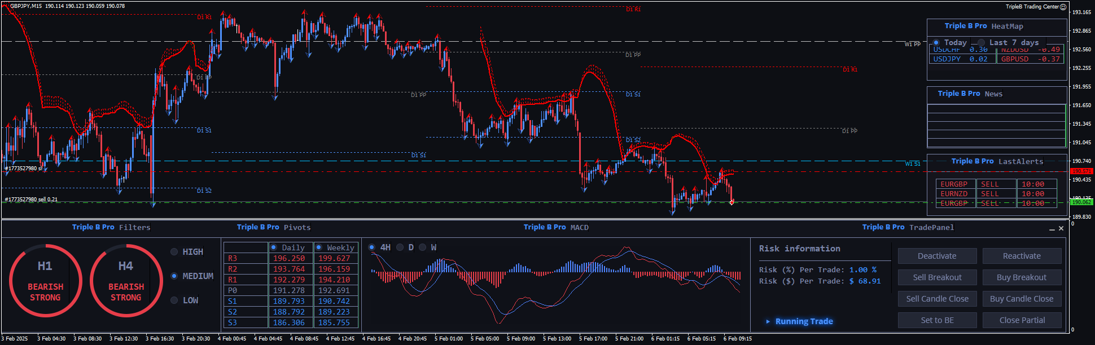Select the LOW filter option

(174, 300)
